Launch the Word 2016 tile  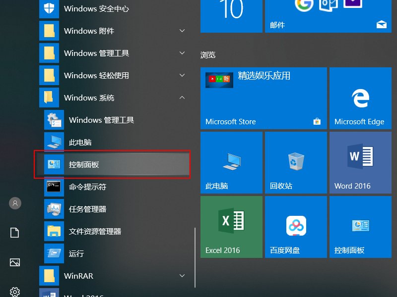point(359,162)
